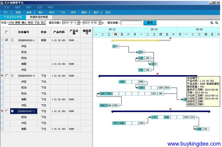Open the 查看 menu
This screenshot has height=147, width=222.
click(29, 7)
